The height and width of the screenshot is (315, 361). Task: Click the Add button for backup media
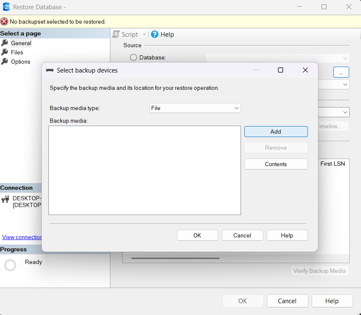coord(276,132)
